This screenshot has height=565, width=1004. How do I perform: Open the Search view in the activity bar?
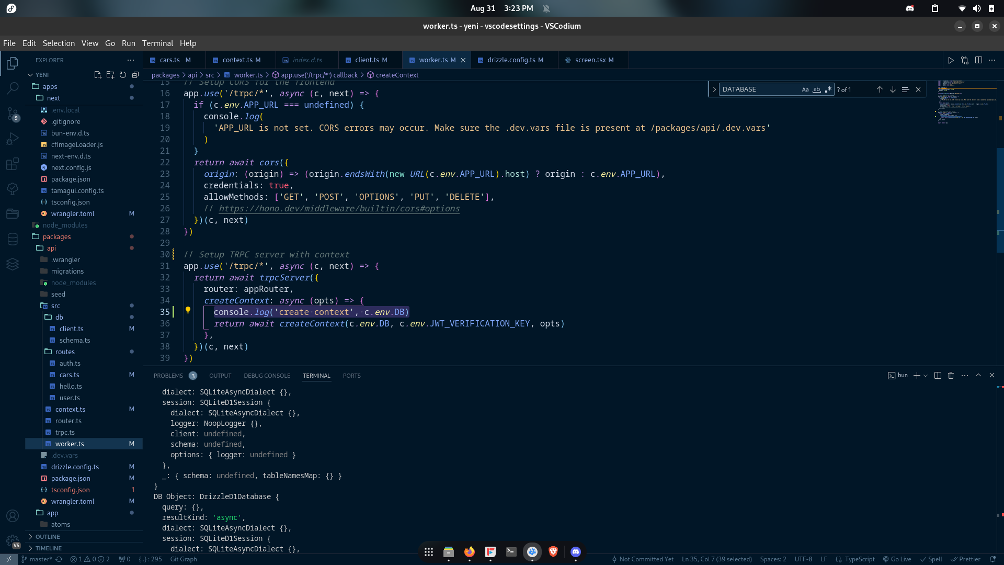point(13,88)
